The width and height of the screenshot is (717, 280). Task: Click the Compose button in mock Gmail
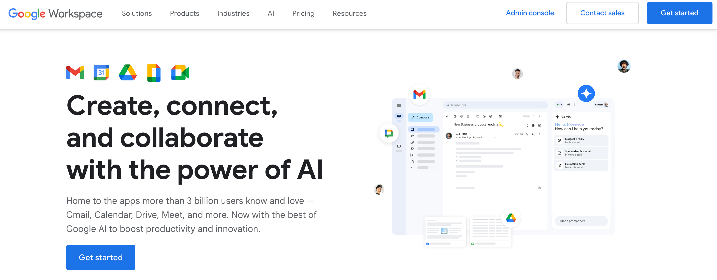pyautogui.click(x=420, y=117)
